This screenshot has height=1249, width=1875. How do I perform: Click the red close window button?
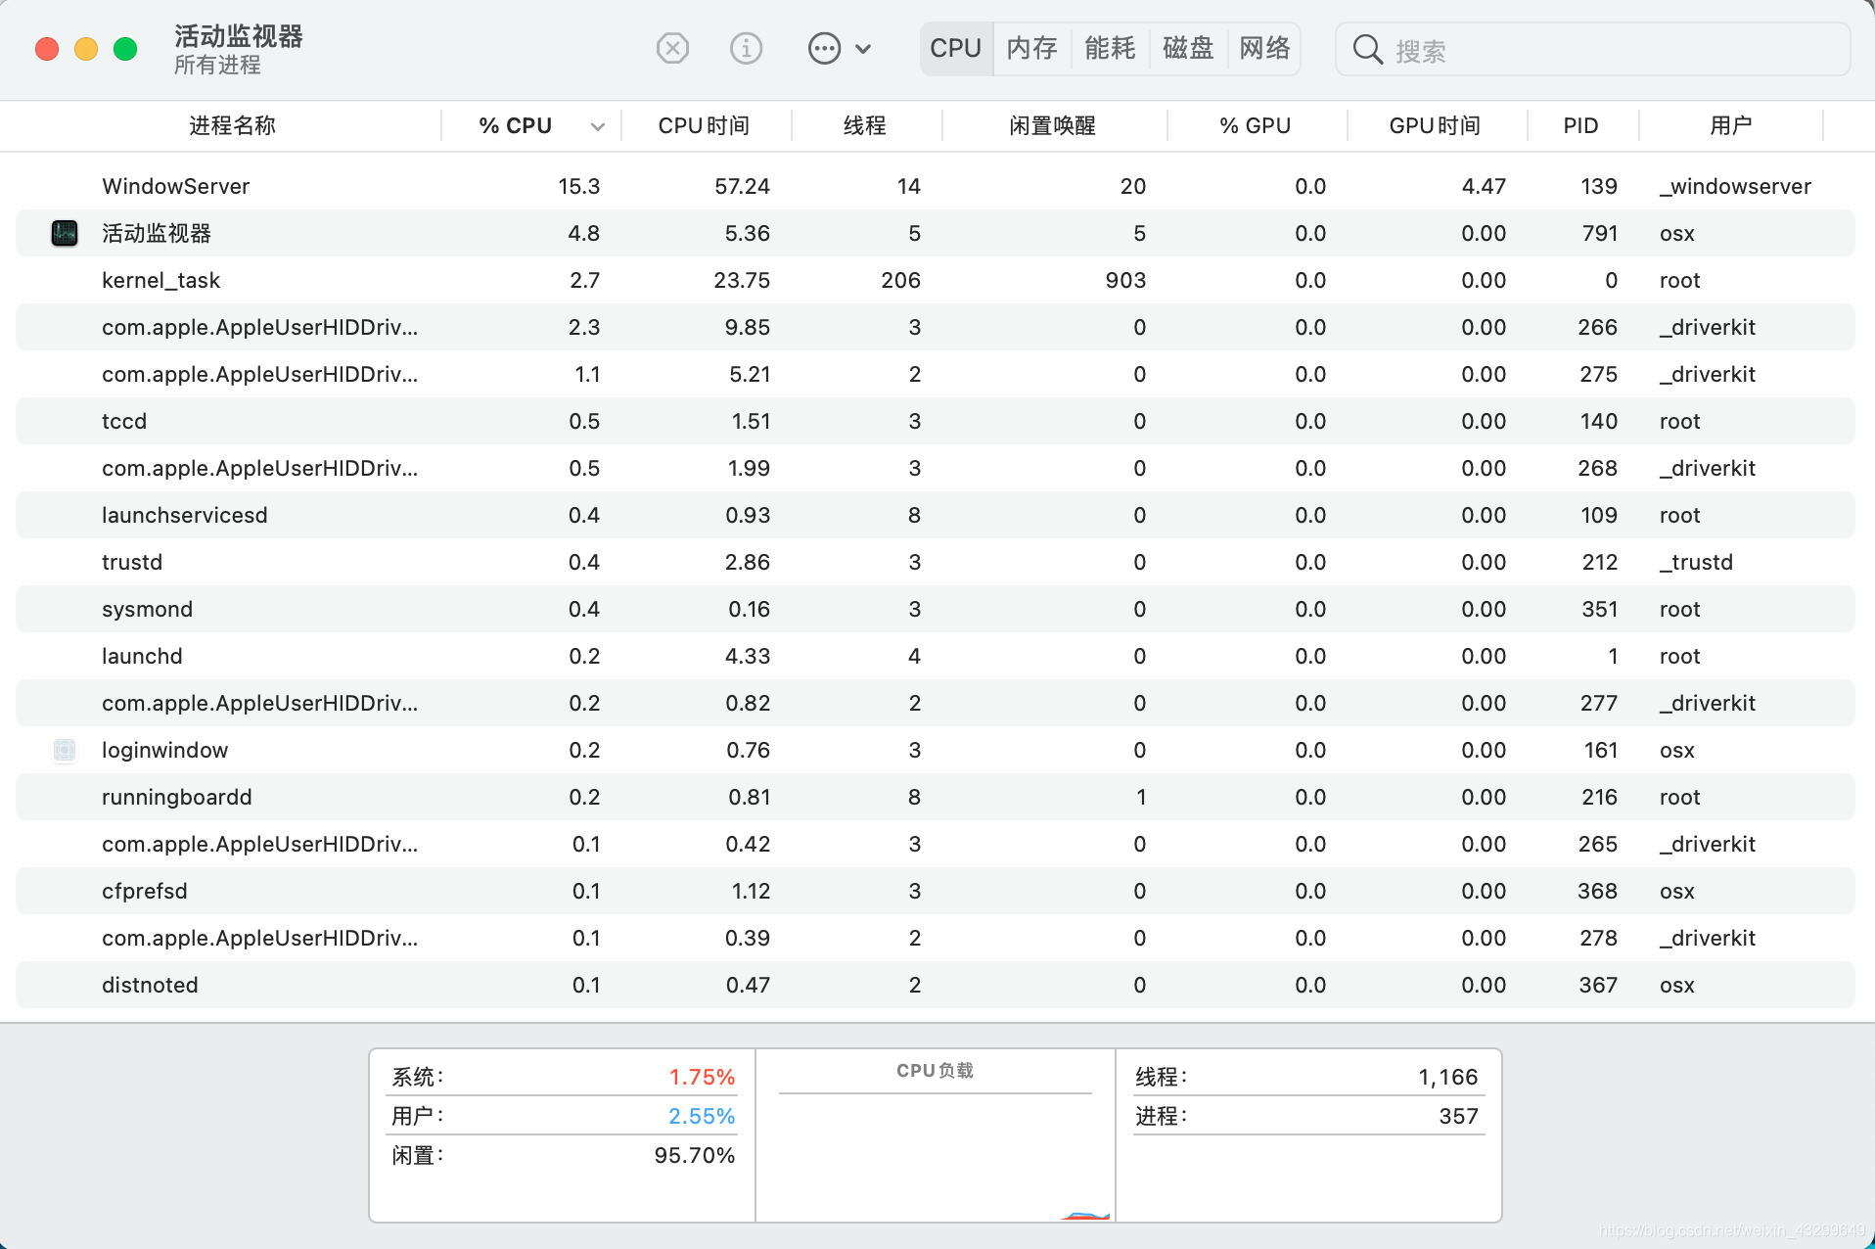point(47,49)
